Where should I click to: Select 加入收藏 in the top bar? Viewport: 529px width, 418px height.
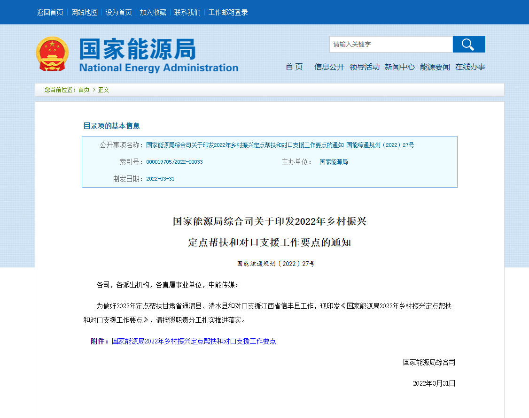(153, 12)
